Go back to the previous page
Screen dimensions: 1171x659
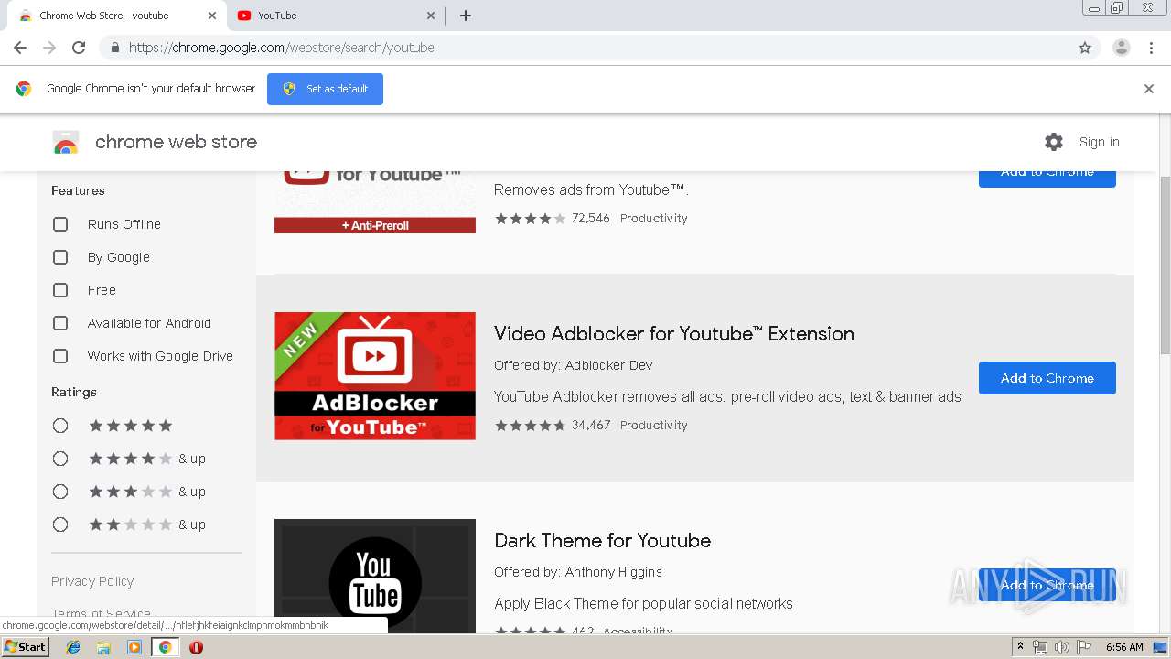(x=20, y=48)
